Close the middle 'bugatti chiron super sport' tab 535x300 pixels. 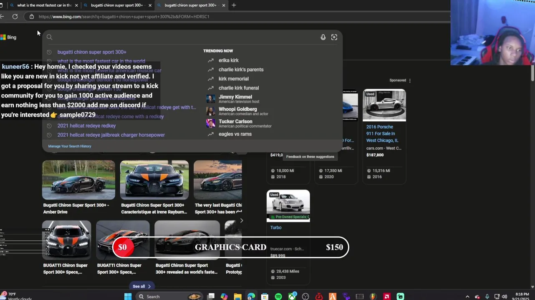tap(150, 5)
